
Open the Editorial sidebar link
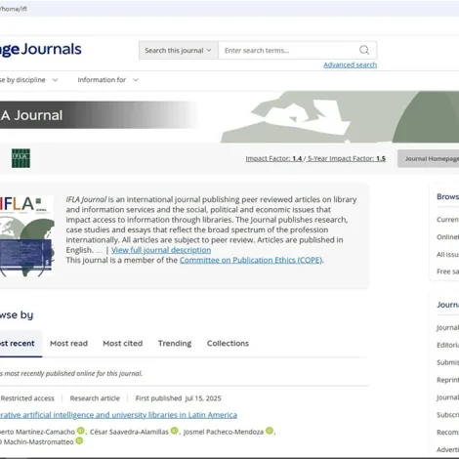point(447,345)
